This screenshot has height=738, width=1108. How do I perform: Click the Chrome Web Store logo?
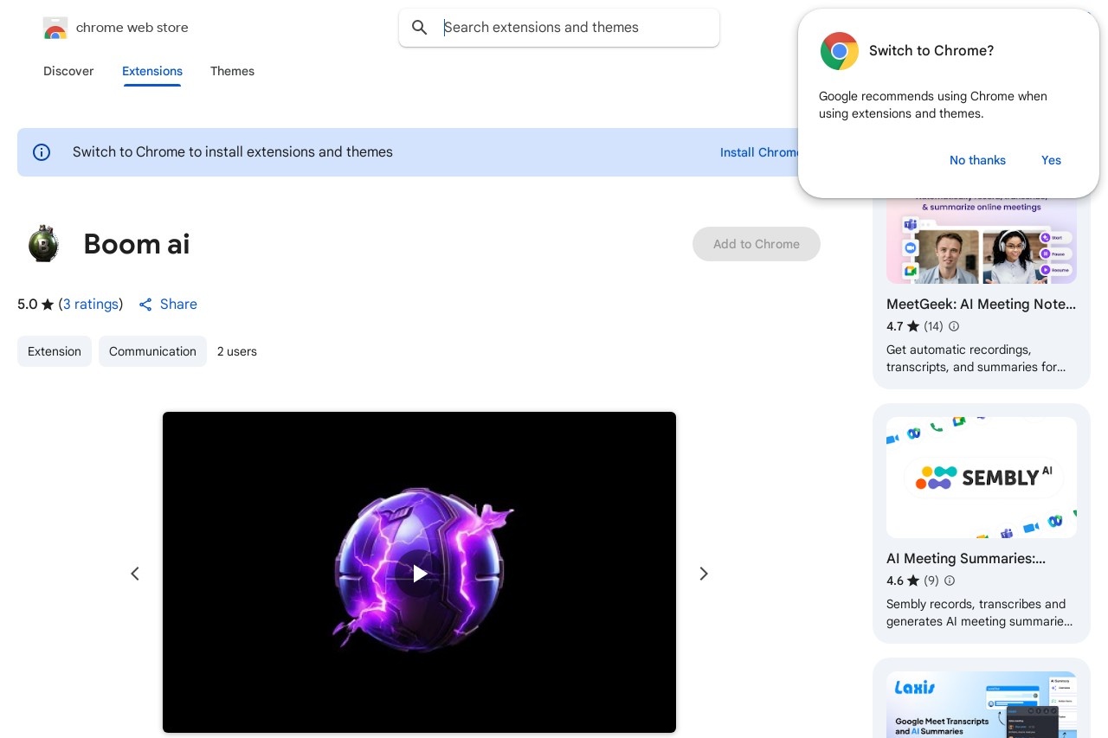click(55, 28)
